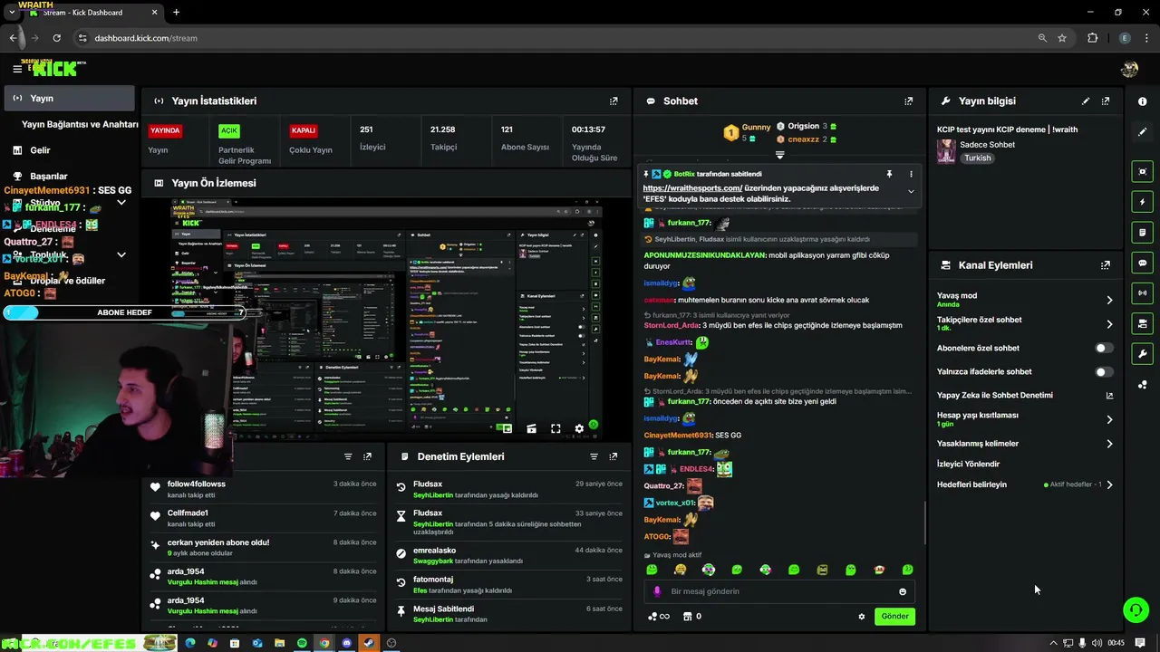Viewport: 1160px width, 652px height.
Task: Switch to the Stream - Kick Dashboard browser tab
Action: [x=92, y=13]
